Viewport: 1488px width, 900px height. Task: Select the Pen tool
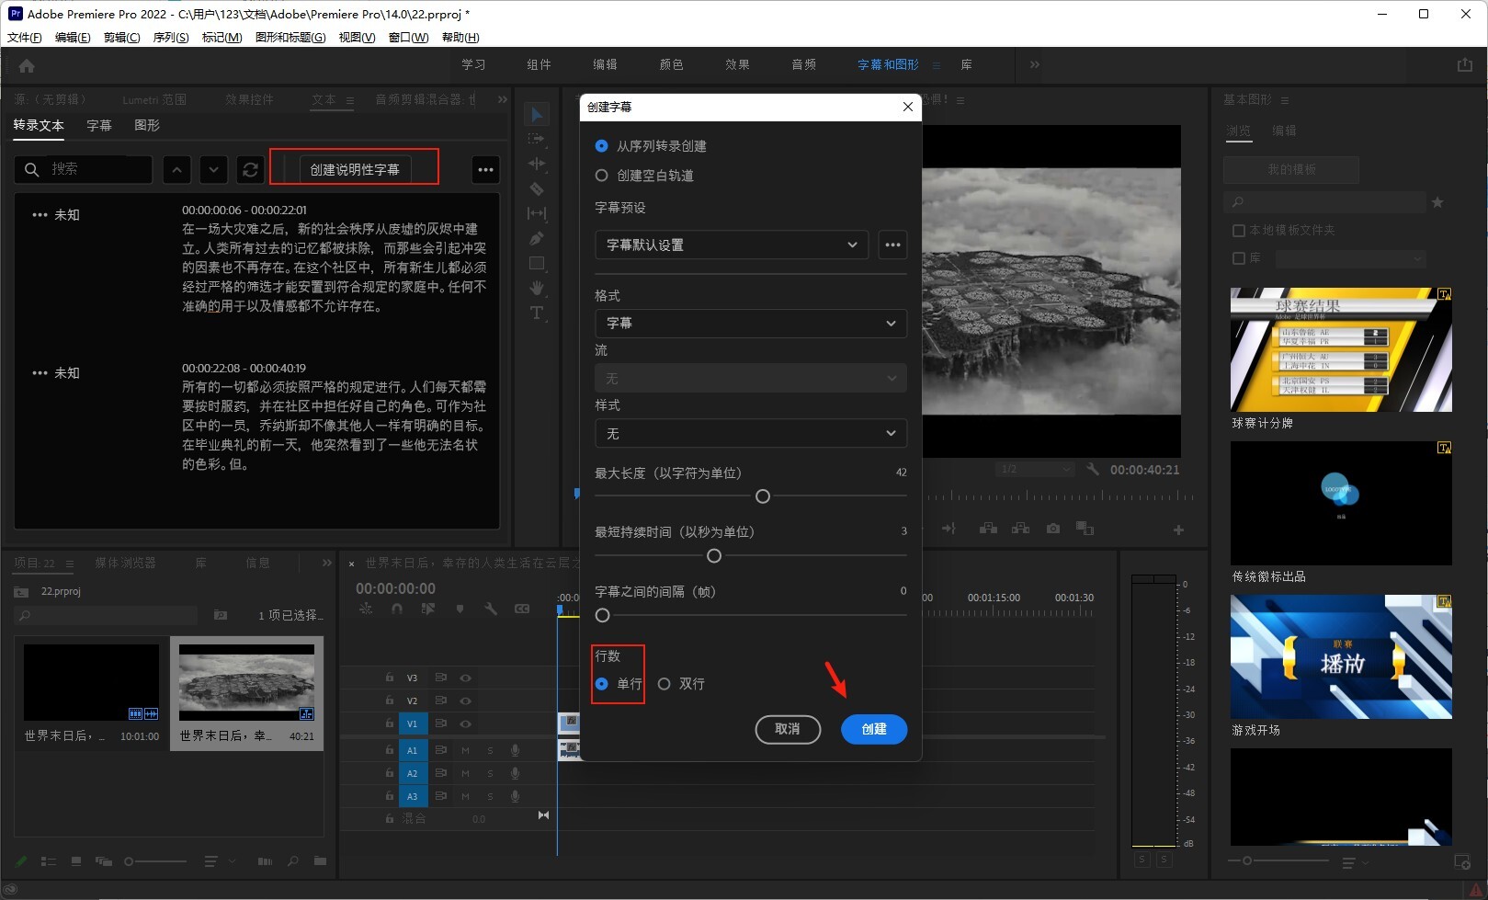tap(537, 238)
